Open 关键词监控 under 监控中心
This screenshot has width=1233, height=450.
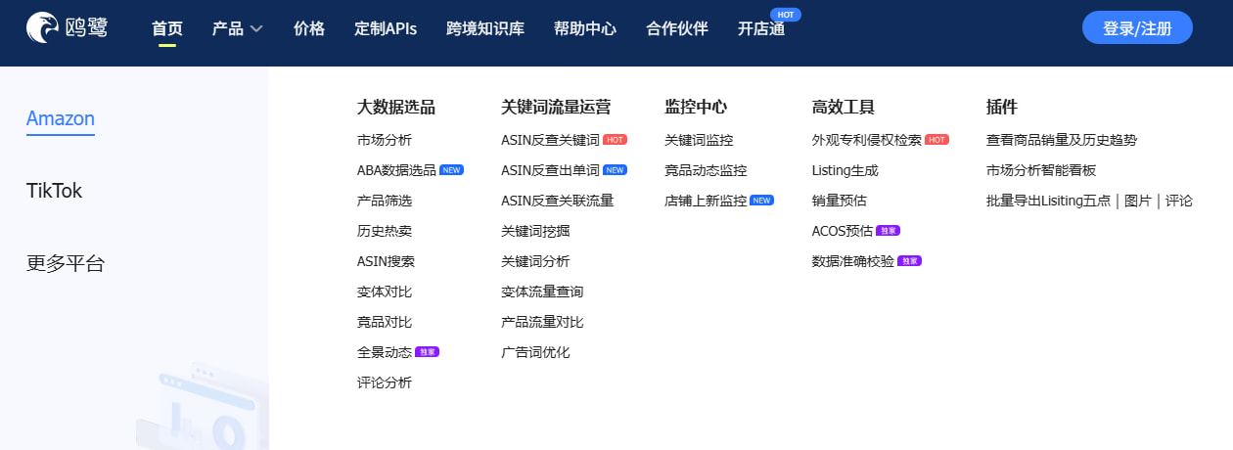click(x=699, y=140)
